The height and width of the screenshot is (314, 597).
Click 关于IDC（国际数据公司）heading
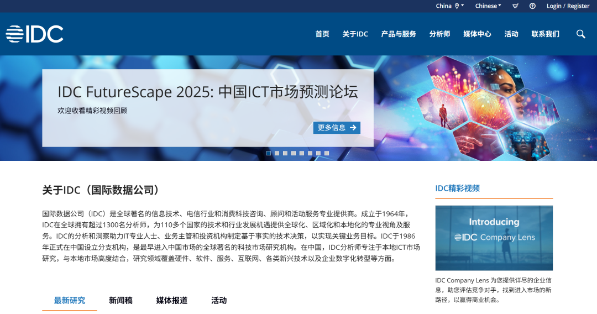coord(101,190)
